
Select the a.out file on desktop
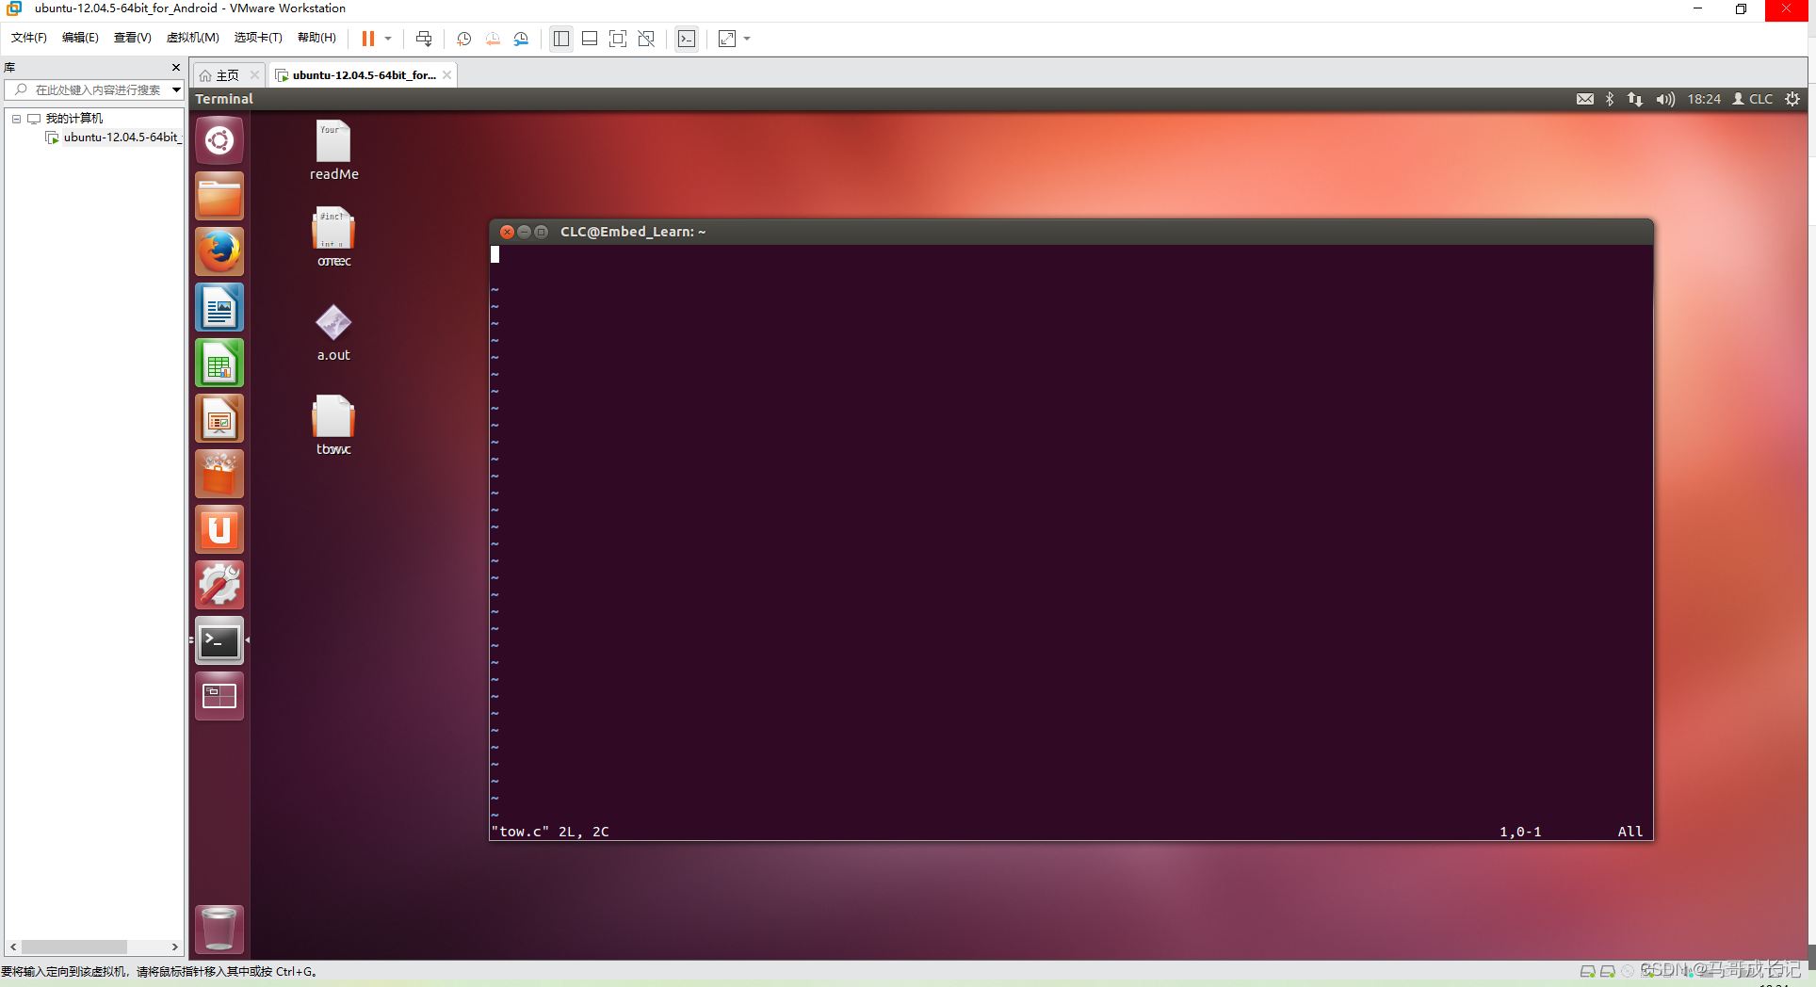[x=333, y=332]
